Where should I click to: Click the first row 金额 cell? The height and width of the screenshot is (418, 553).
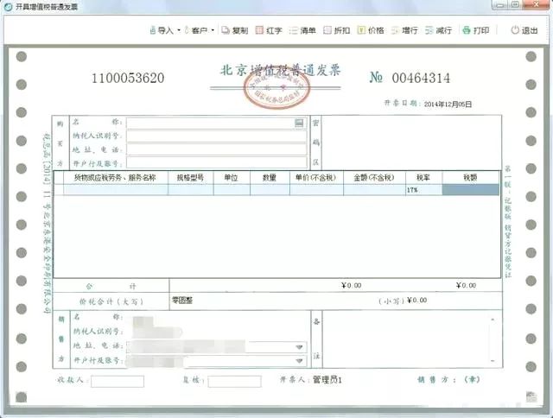[374, 190]
